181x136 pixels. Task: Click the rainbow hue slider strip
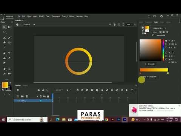click(x=163, y=50)
